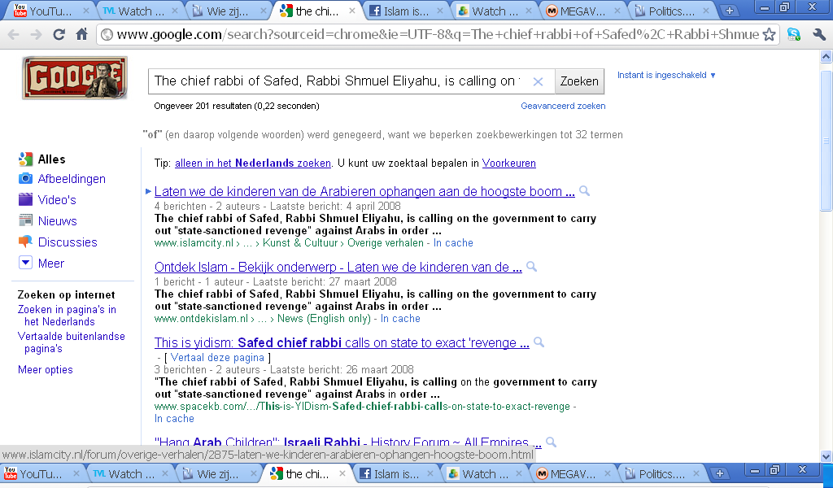This screenshot has height=488, width=833.
Task: Reload the page with the refresh icon
Action: pyautogui.click(x=59, y=34)
